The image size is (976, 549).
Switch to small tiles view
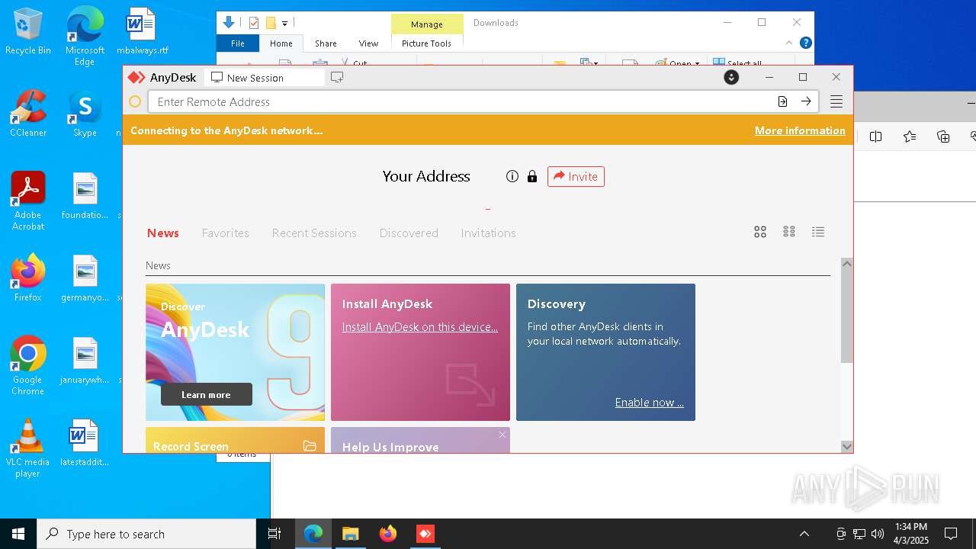(789, 232)
